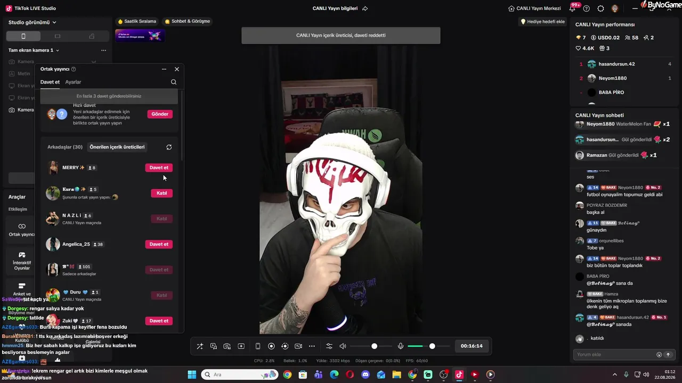
Task: Refresh the suggested creators list
Action: click(x=169, y=147)
